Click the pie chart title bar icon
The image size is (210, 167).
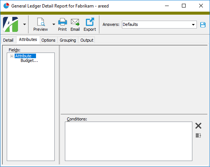coord(6,6)
